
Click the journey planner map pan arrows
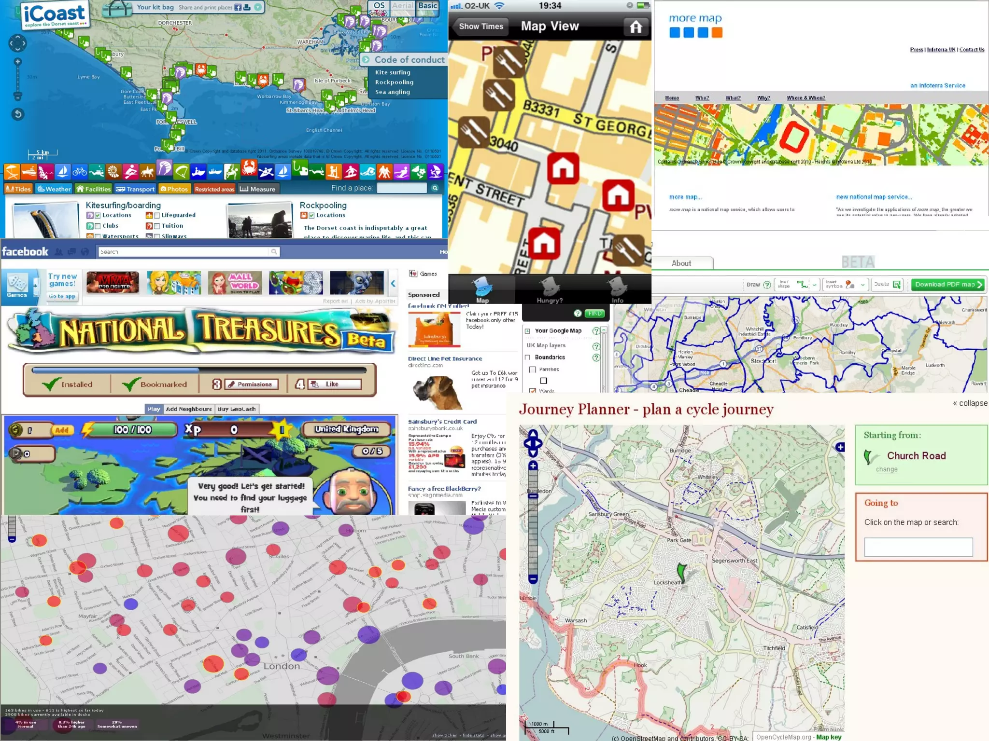coord(533,443)
